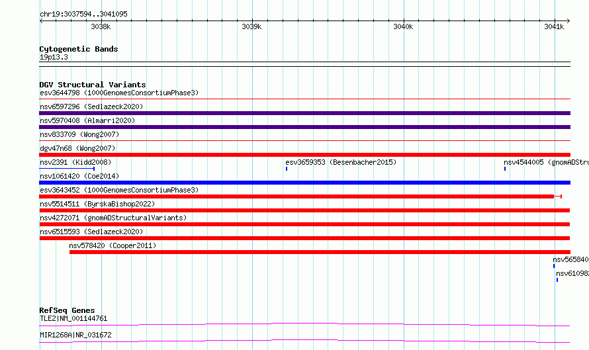Select the dgv47n68 red variant bar
This screenshot has width=589, height=350.
(x=304, y=155)
